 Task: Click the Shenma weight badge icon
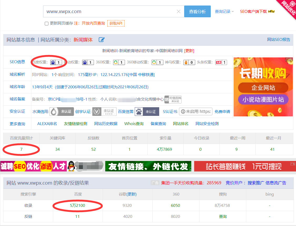(x=189, y=62)
